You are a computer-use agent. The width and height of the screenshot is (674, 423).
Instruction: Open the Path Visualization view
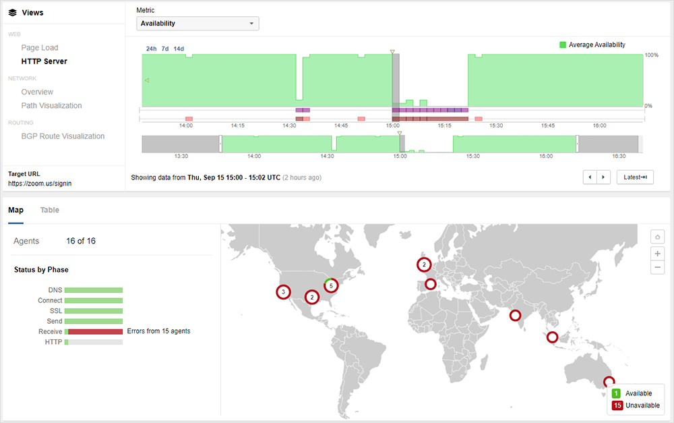click(51, 105)
